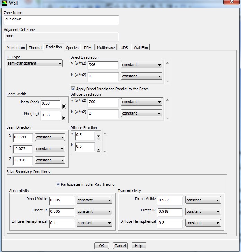Screen dimensions: 241x252
Task: Switch to the Thermal tab
Action: tap(35, 48)
